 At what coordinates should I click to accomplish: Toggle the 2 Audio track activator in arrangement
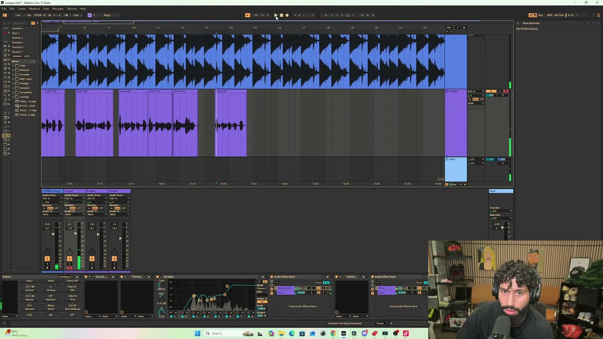[491, 91]
